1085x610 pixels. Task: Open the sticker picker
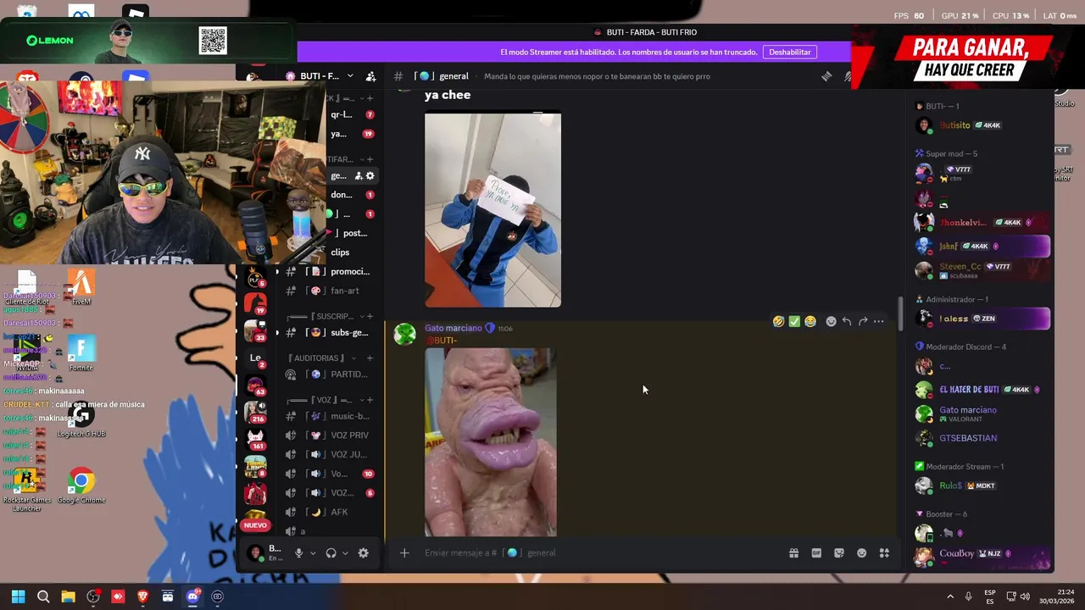839,553
